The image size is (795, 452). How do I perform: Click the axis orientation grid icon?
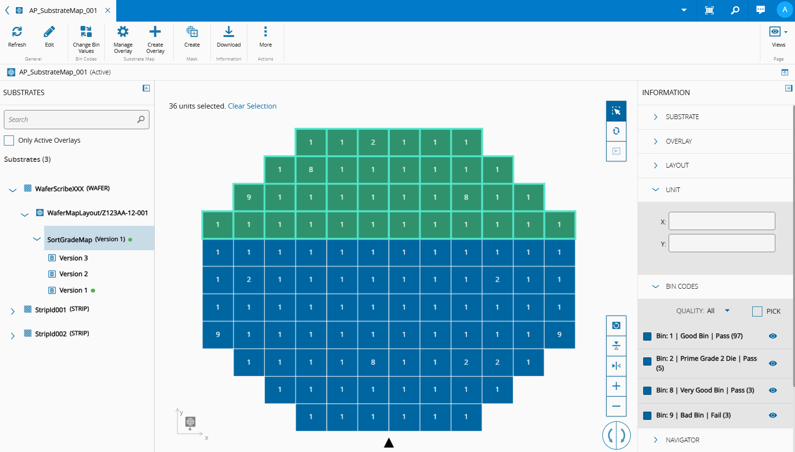190,422
